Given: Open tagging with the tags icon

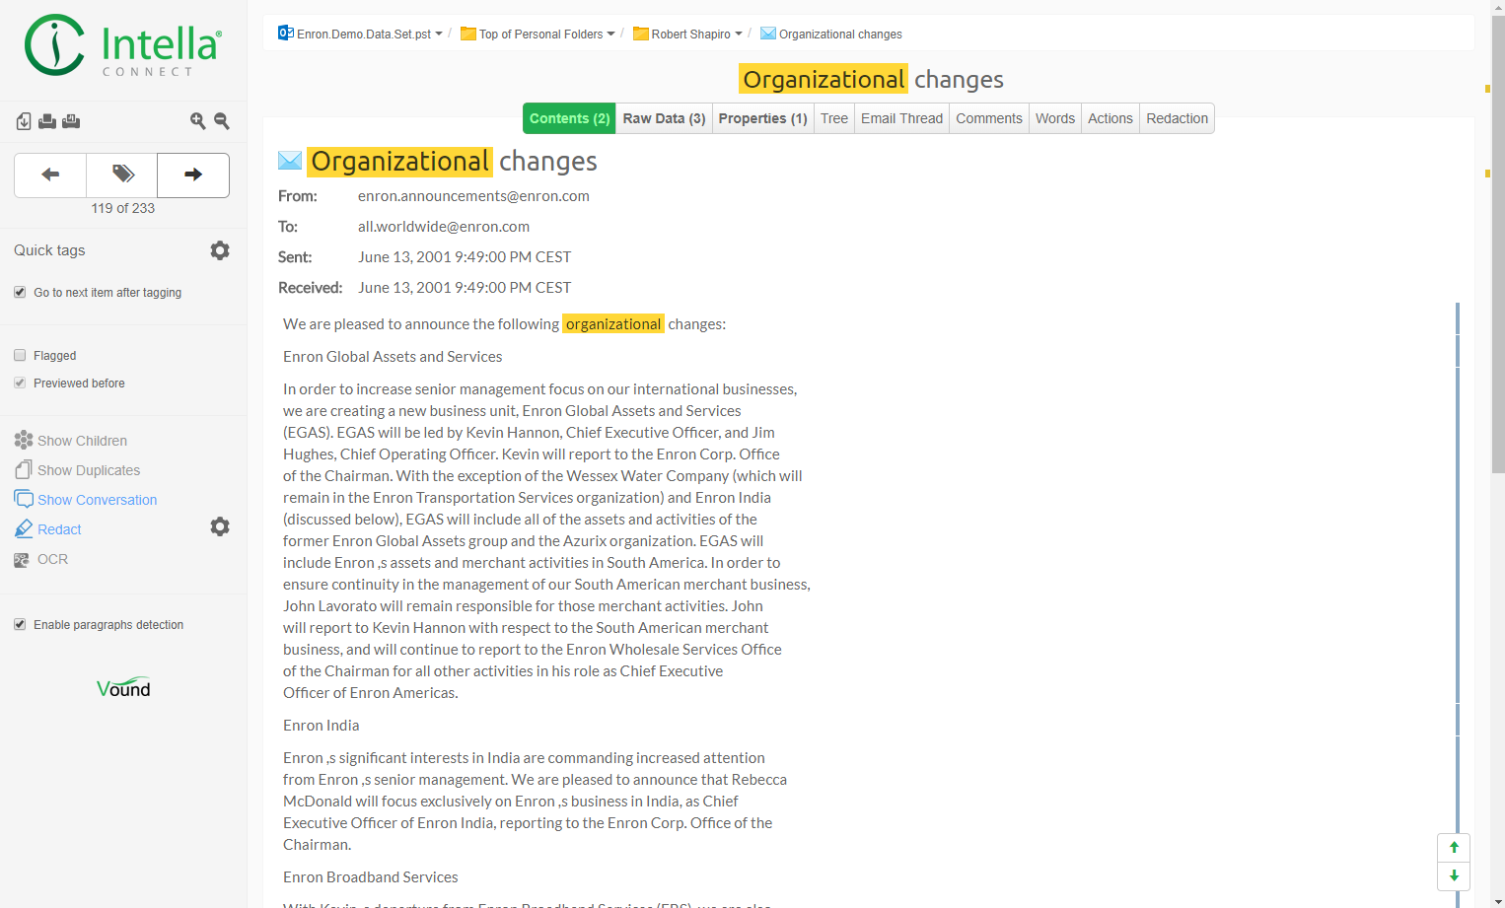Looking at the screenshot, I should point(122,175).
